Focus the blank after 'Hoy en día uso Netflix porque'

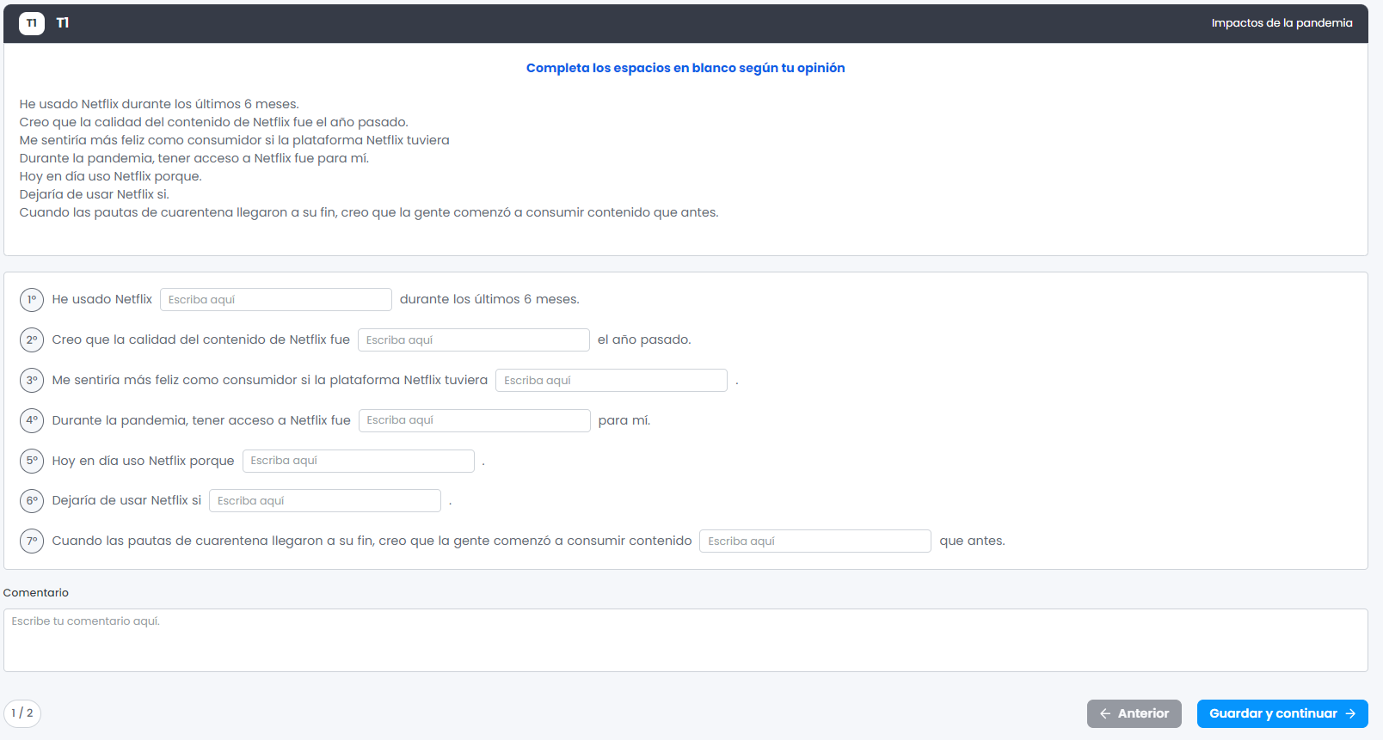click(359, 461)
